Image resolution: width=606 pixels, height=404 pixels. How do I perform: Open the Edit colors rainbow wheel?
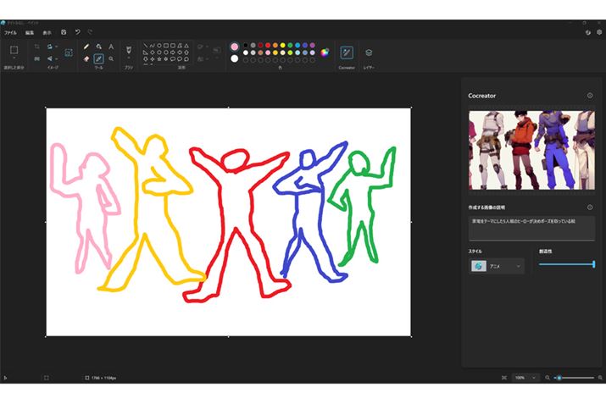(x=324, y=53)
